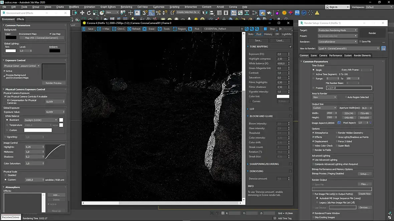Image resolution: width=394 pixels, height=221 pixels.
Task: Click the Copy to clipboard Ctrl+C icon
Action: tap(119, 29)
